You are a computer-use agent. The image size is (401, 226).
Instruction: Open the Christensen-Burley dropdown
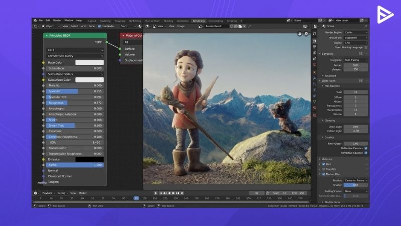(x=75, y=56)
